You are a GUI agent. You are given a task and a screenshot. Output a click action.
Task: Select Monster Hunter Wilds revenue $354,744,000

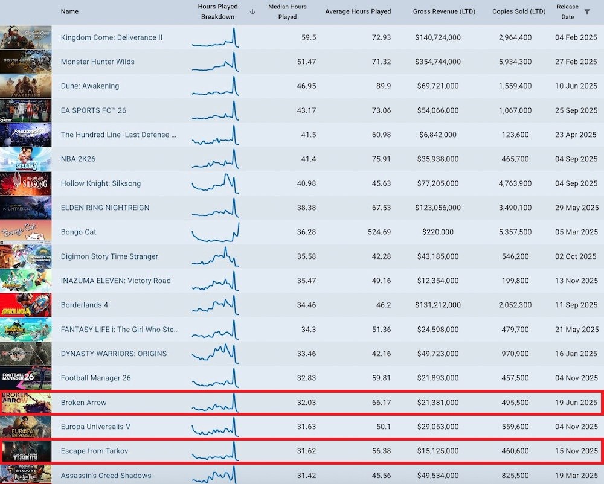pos(438,62)
